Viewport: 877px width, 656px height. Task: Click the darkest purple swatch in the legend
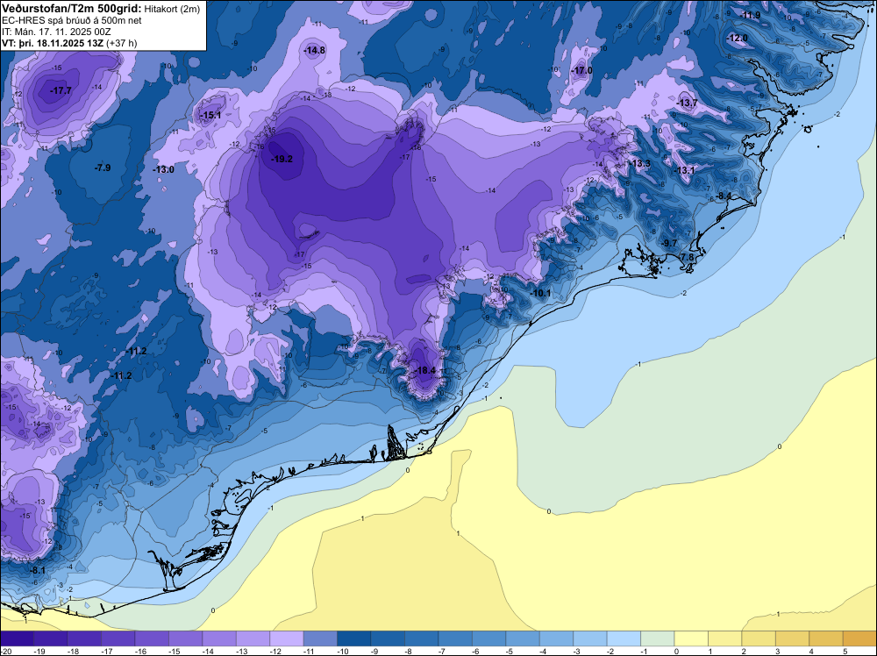(x=17, y=638)
